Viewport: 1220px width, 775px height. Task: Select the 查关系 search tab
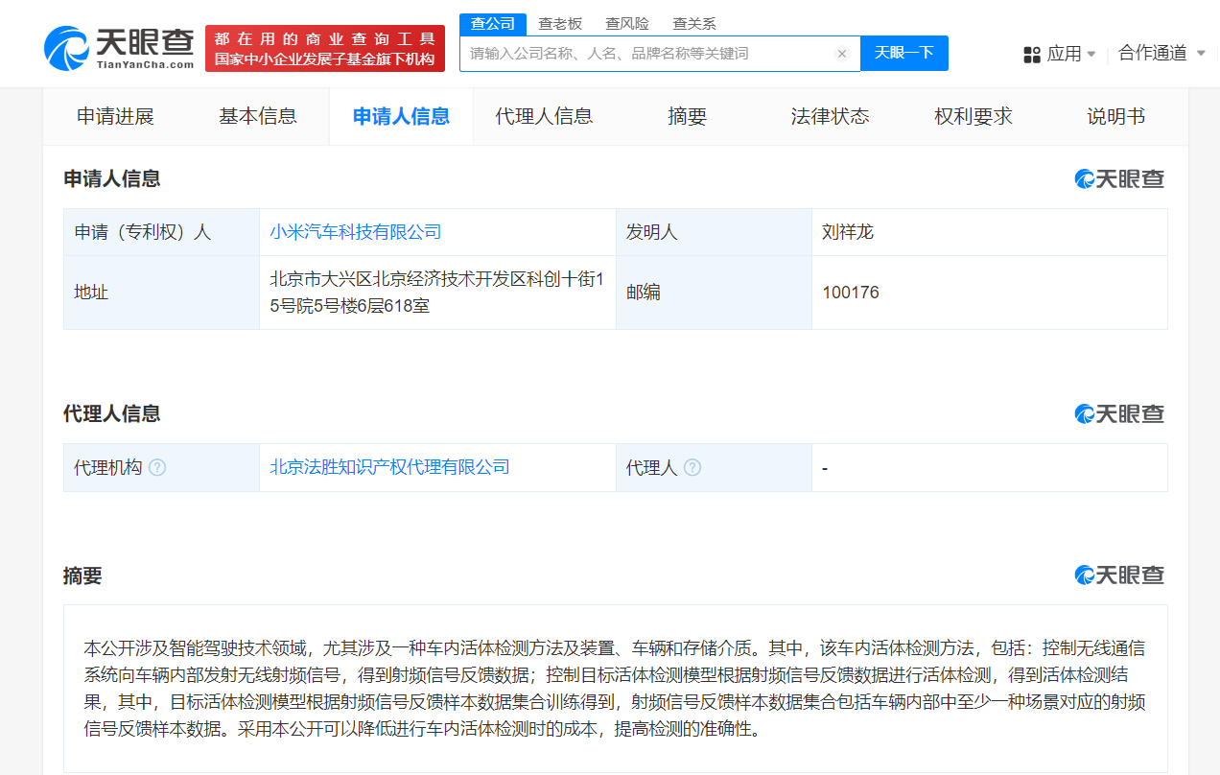click(694, 24)
